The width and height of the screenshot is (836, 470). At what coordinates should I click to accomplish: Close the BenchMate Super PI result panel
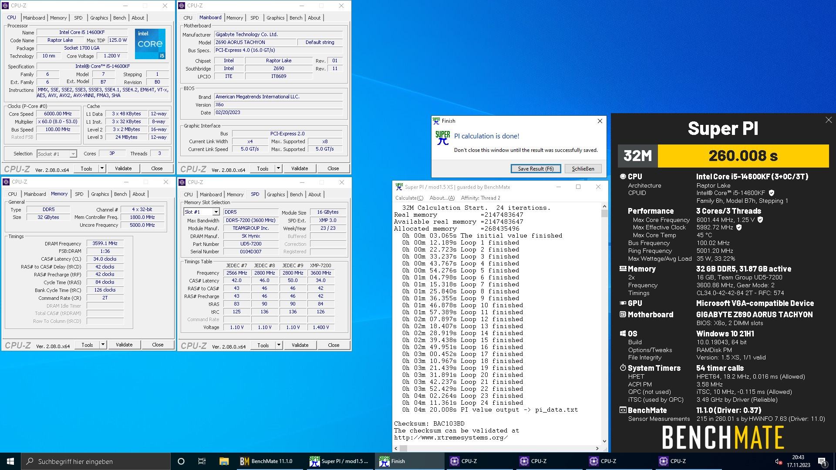(x=828, y=120)
